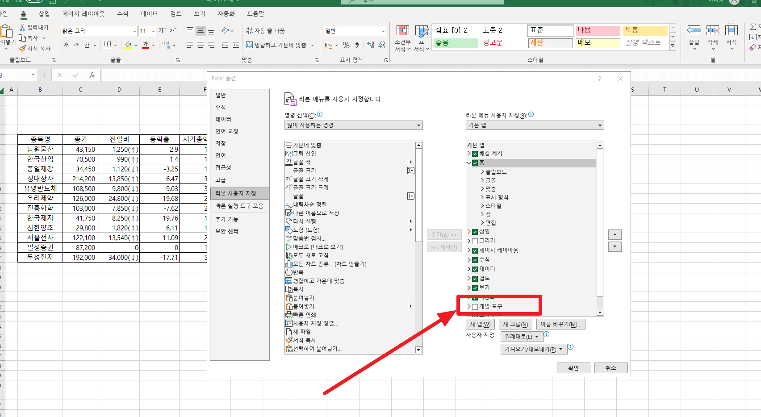The height and width of the screenshot is (417, 761).
Task: Click the 새 탭 button
Action: pos(480,324)
